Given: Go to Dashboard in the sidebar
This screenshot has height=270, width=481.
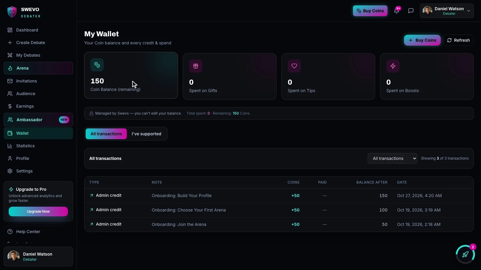Looking at the screenshot, I should 38,30.
